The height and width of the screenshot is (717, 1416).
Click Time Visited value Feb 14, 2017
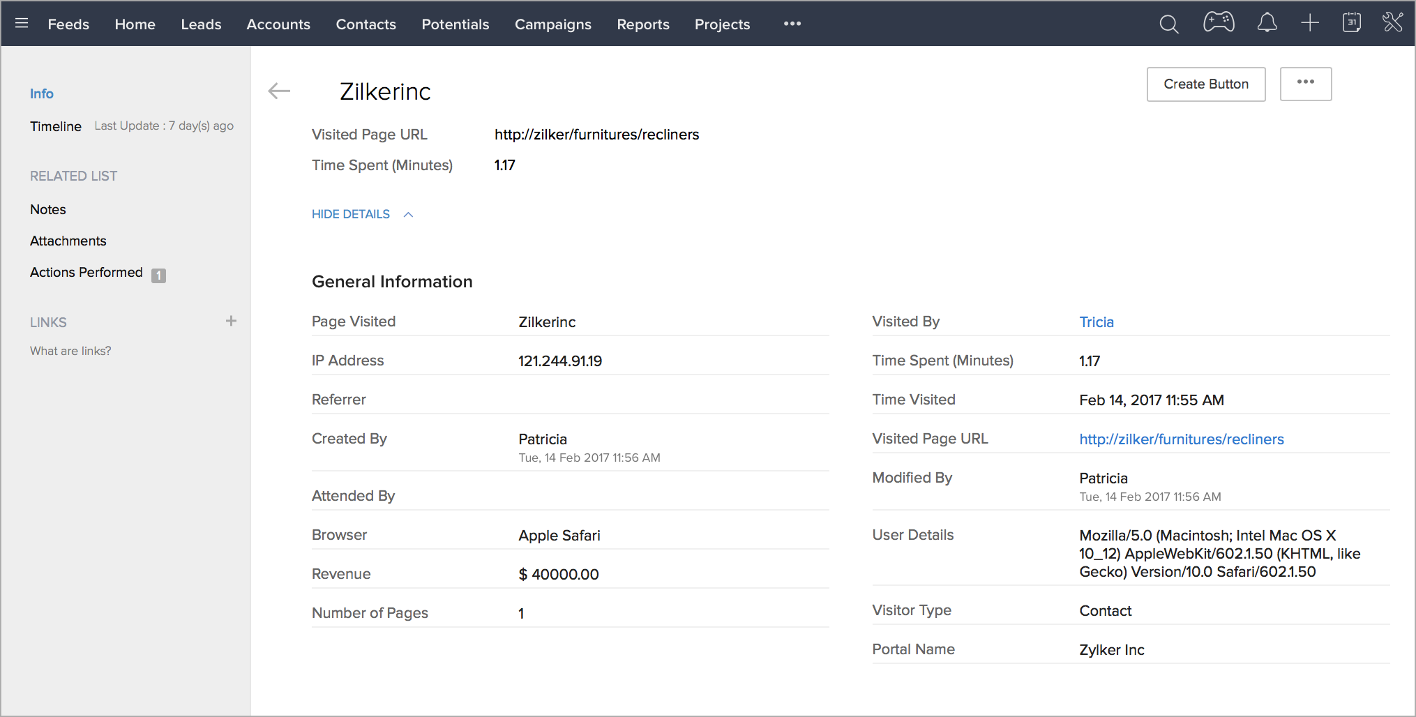pos(1152,400)
